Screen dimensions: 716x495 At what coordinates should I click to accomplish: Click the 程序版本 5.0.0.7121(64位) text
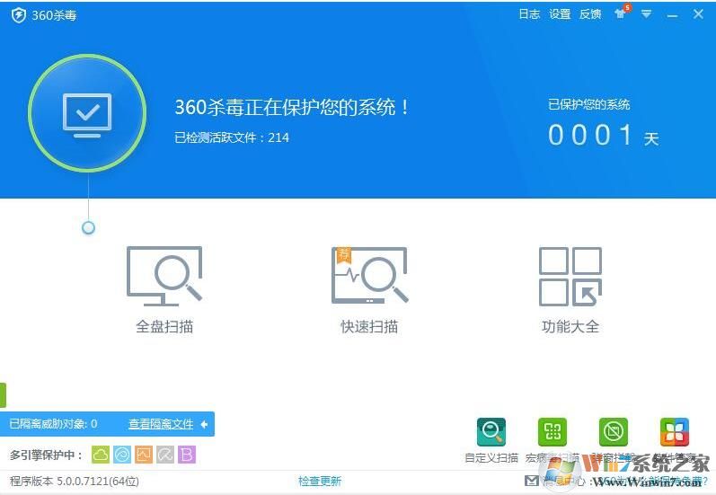[75, 481]
